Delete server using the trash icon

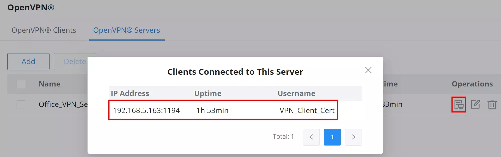coord(492,104)
